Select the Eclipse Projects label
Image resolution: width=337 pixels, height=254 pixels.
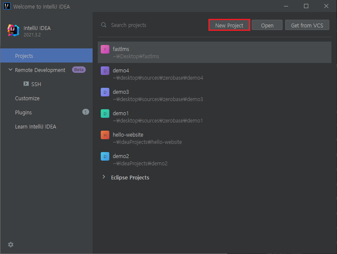click(x=130, y=178)
